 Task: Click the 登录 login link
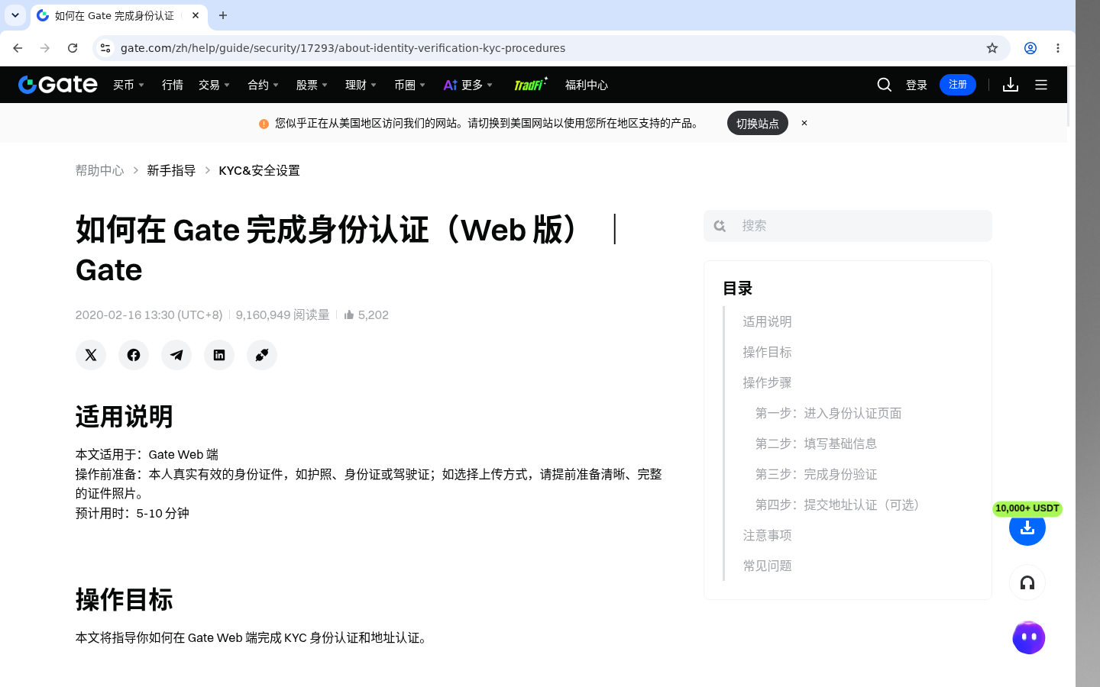[917, 85]
